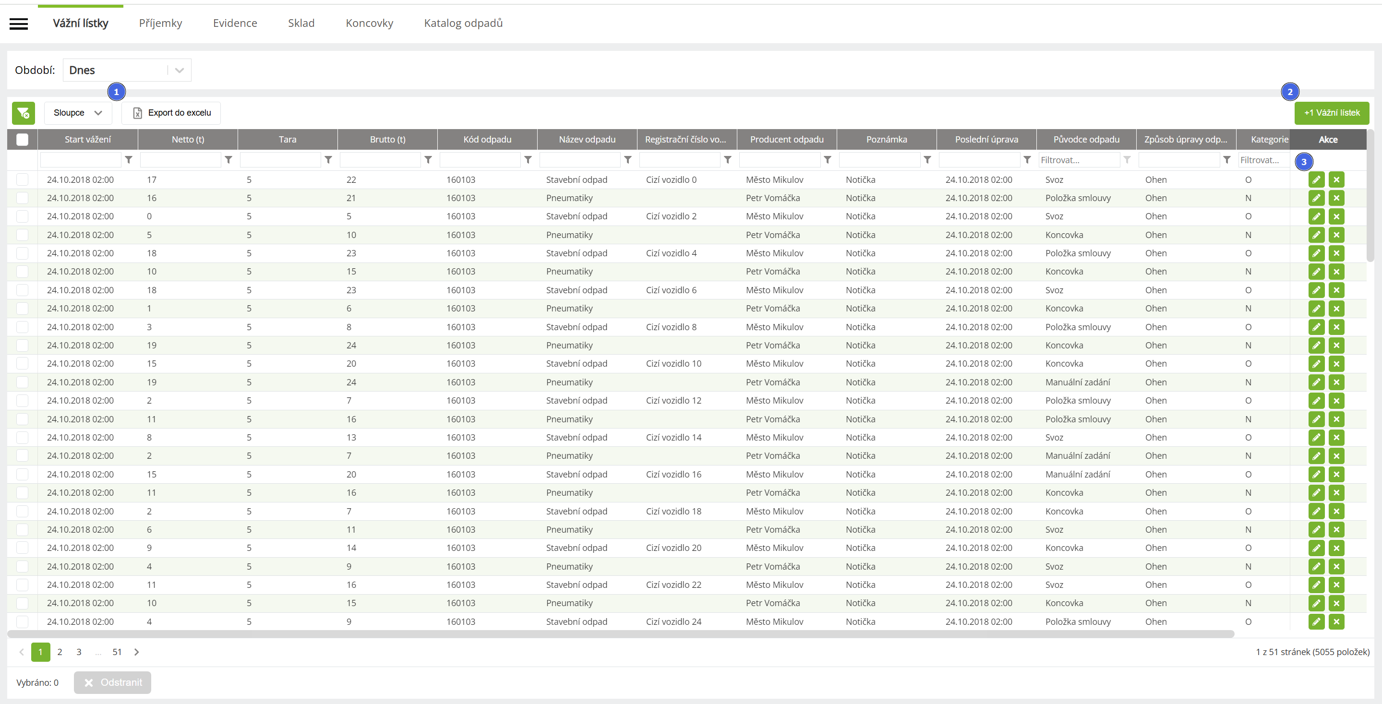Click the filter funnel icon under Kód odpadu
Screen dimensions: 1382x704
[528, 160]
